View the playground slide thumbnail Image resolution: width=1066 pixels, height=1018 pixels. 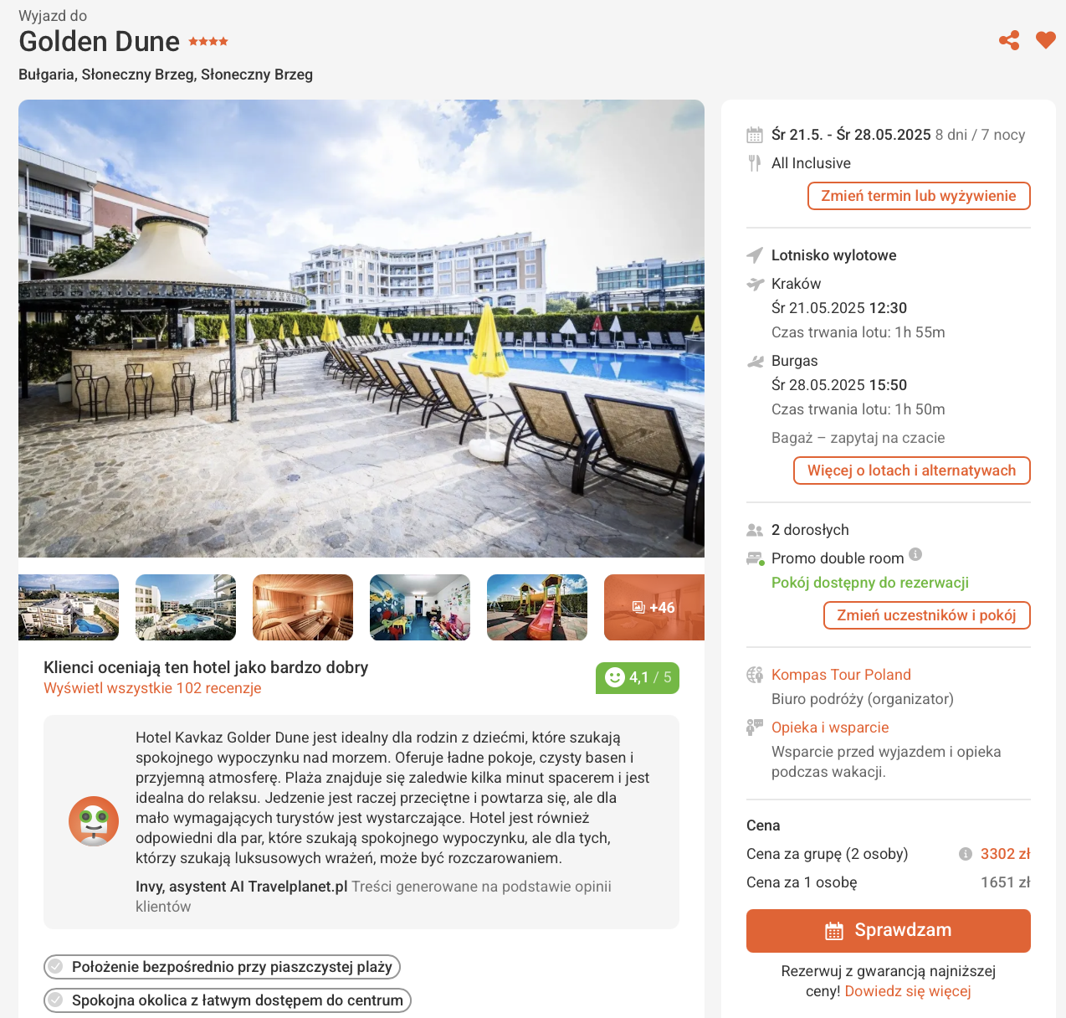(537, 607)
